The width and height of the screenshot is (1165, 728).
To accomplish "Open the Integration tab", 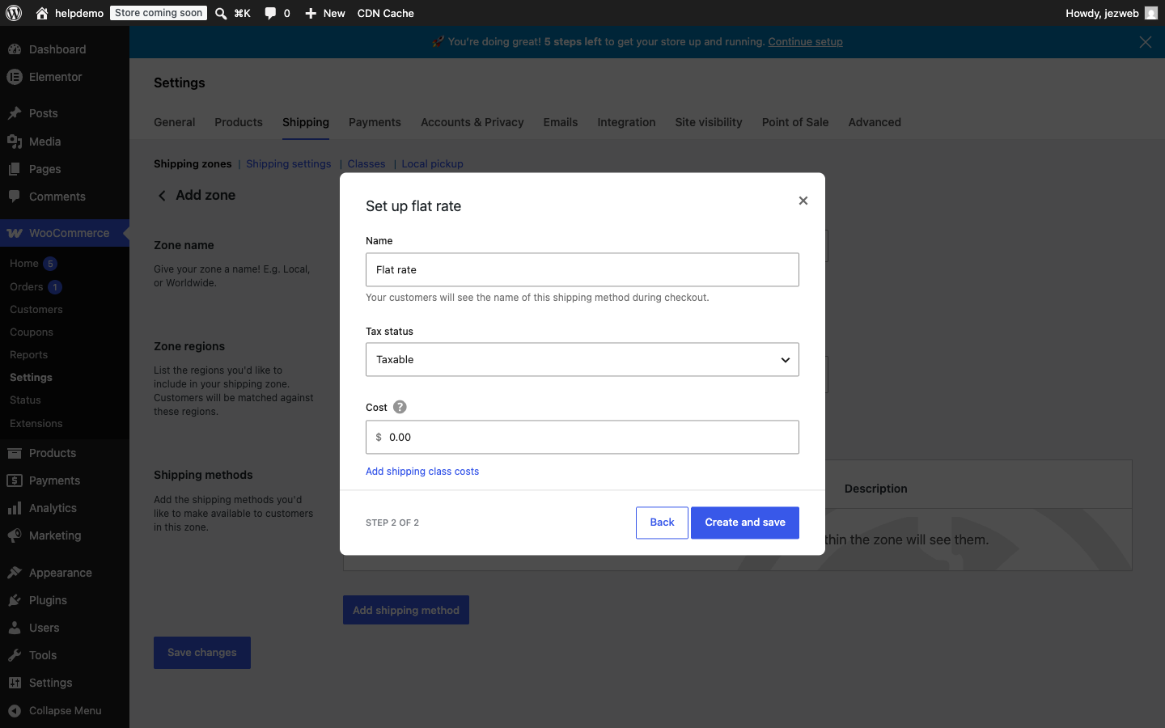I will pyautogui.click(x=626, y=122).
